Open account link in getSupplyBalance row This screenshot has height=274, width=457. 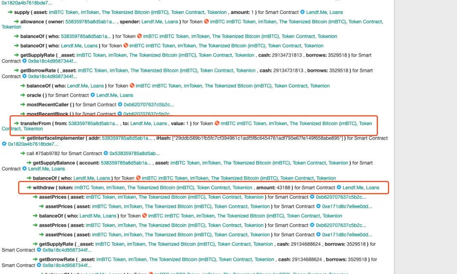click(126, 163)
